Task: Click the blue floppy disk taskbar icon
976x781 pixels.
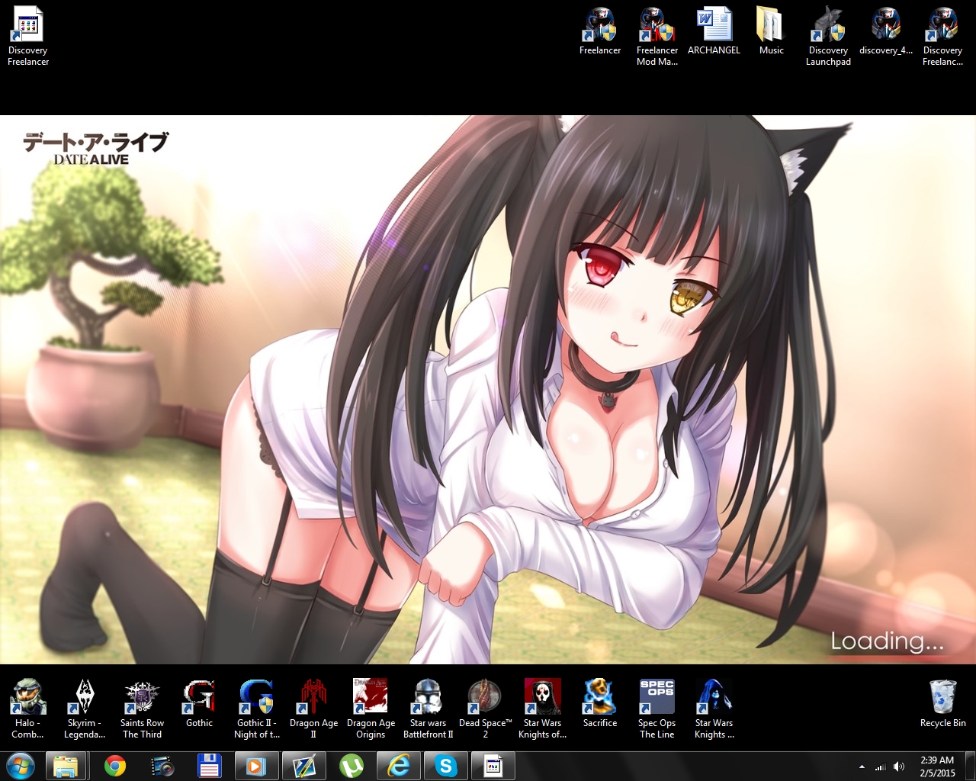Action: click(209, 766)
